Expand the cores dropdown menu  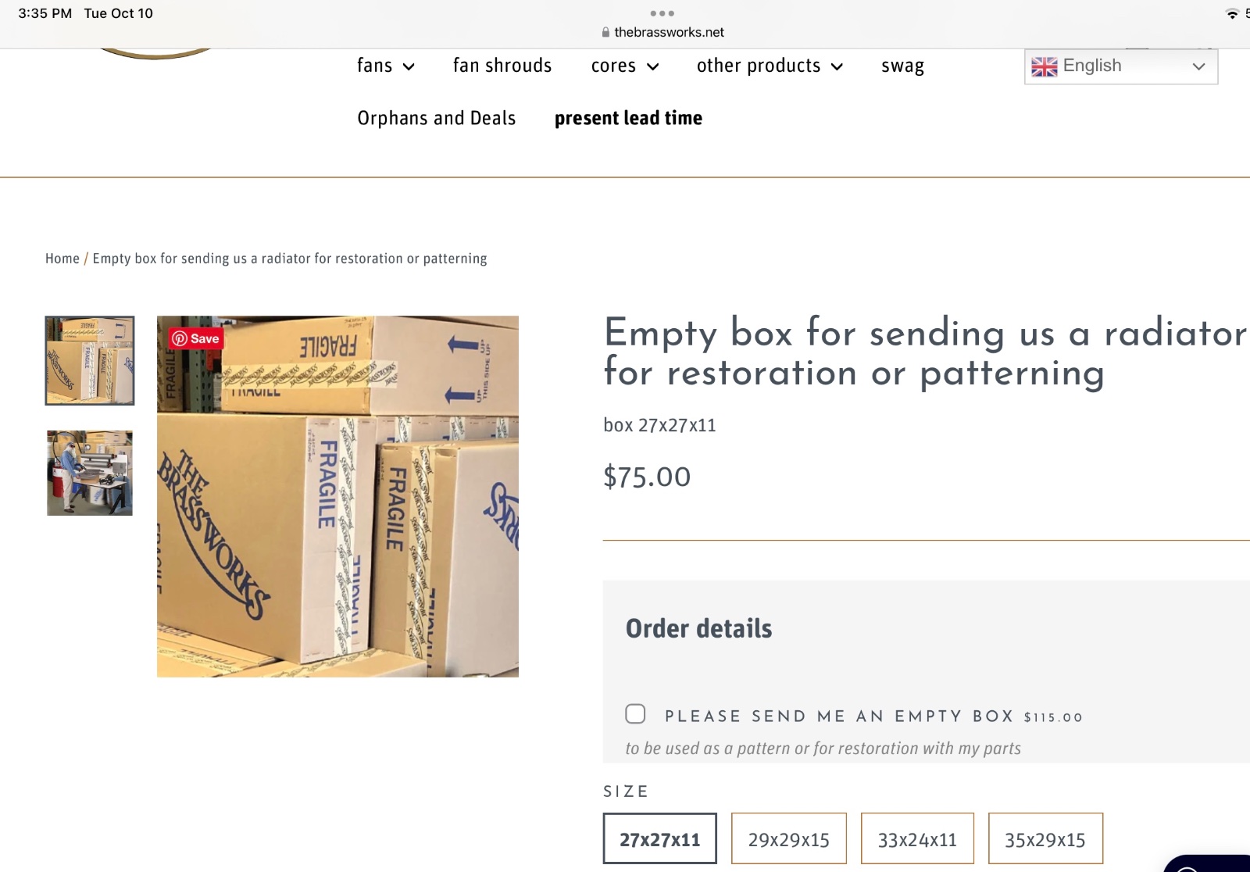pos(625,66)
